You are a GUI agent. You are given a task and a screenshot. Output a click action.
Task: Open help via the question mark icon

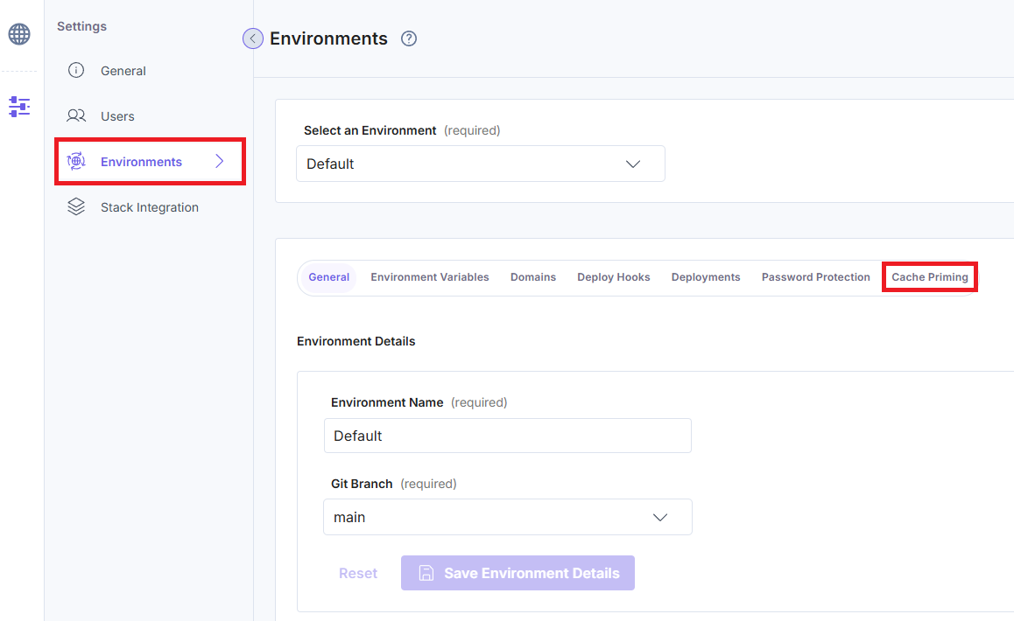click(x=409, y=38)
